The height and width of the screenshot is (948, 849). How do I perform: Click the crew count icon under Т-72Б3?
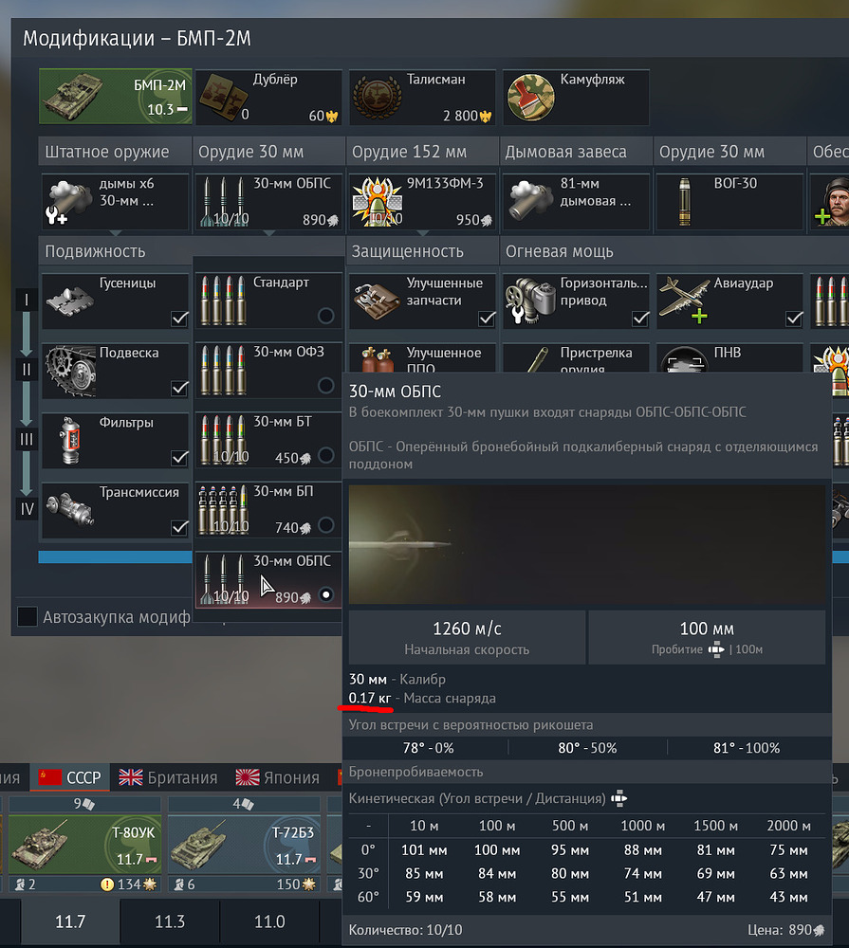179,884
